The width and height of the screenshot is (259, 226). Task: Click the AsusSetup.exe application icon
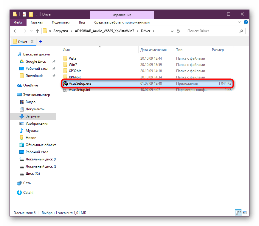pos(65,83)
